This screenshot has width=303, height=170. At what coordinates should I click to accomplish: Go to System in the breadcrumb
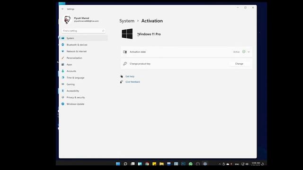click(x=127, y=21)
